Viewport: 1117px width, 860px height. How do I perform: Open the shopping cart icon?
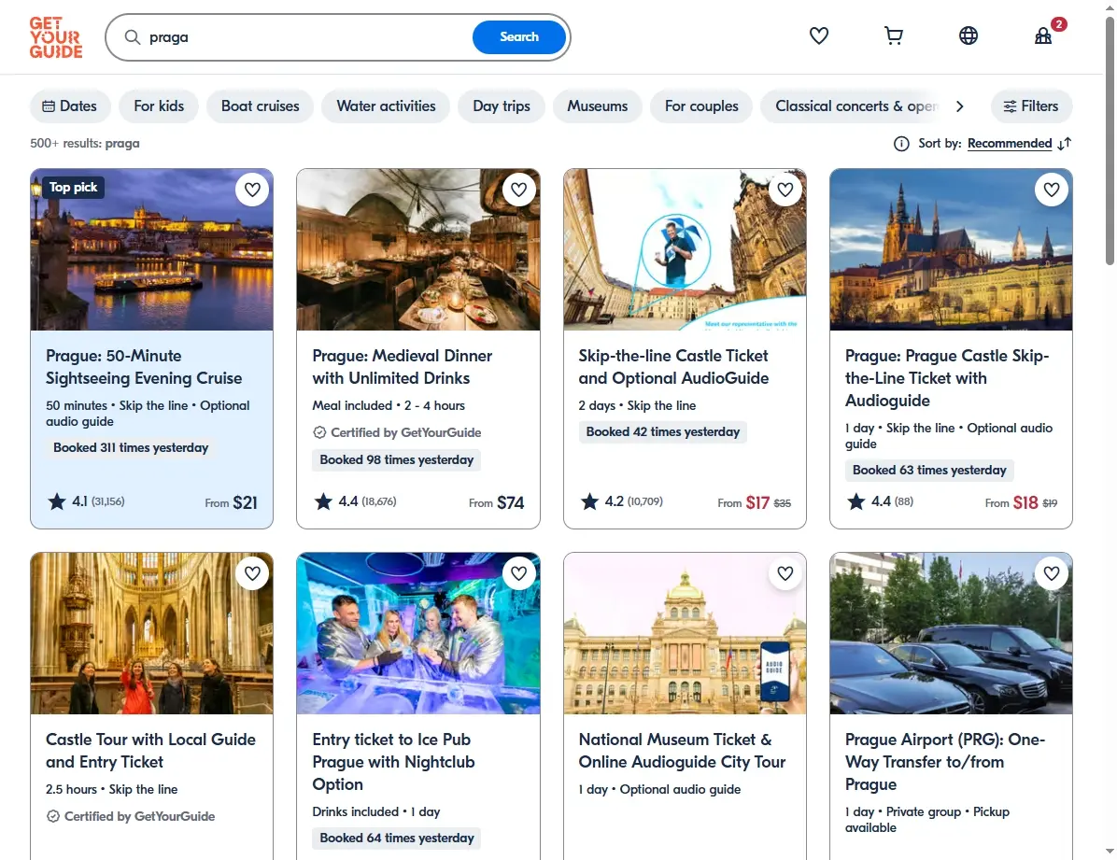point(893,35)
